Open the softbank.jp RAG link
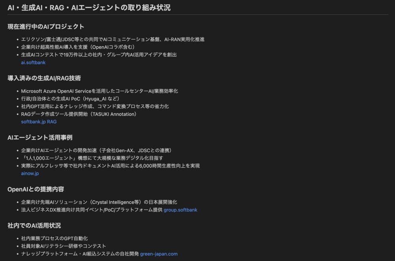The image size is (395, 261). (39, 122)
